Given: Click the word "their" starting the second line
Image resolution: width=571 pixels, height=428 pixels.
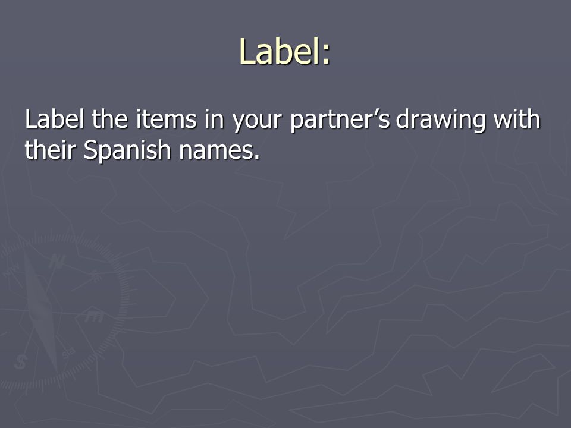Looking at the screenshot, I should (x=50, y=150).
